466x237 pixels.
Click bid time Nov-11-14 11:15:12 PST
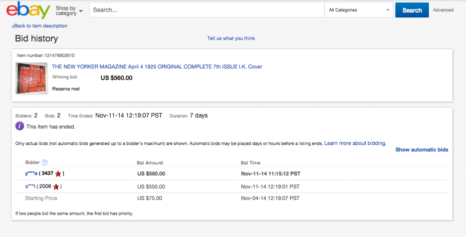(271, 174)
